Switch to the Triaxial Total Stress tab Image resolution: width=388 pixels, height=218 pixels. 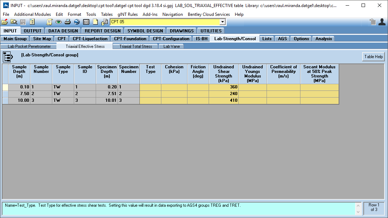(x=136, y=46)
